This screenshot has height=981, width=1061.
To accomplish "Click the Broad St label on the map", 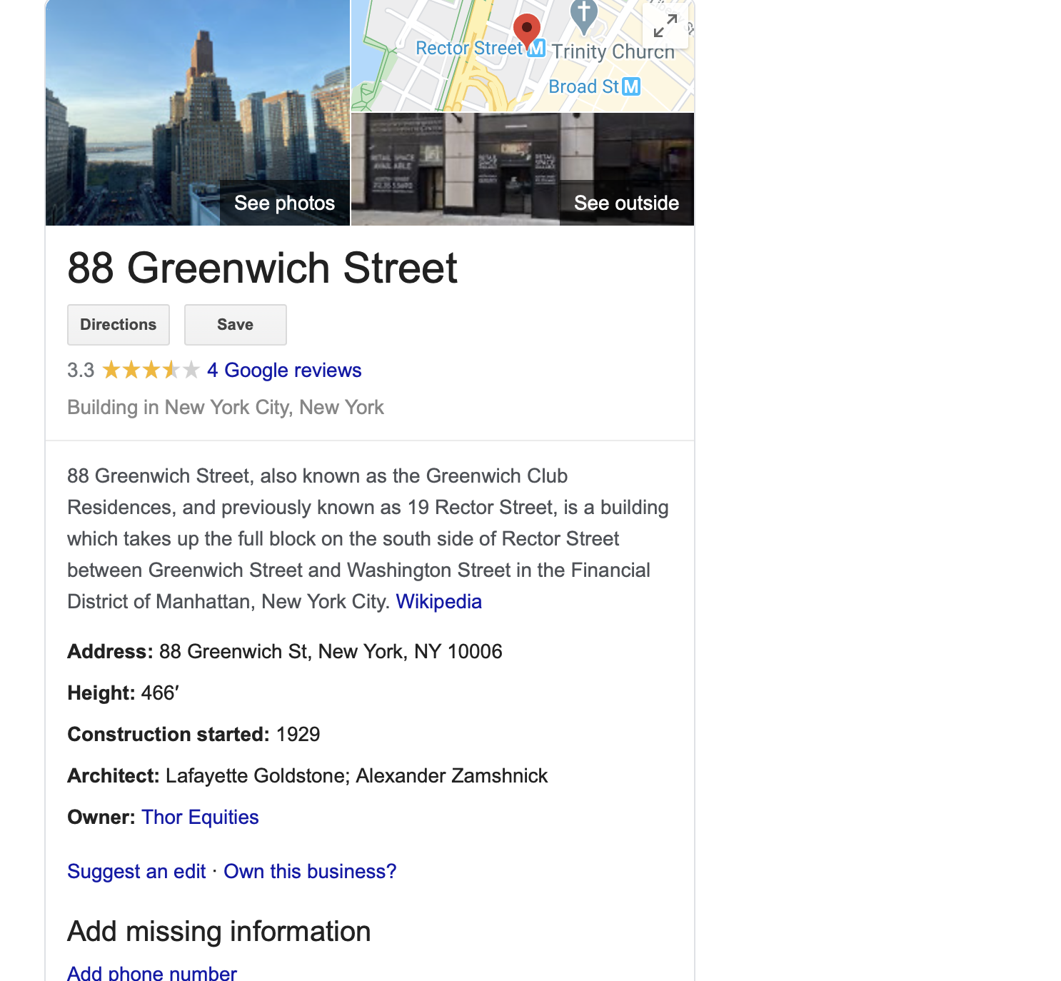I will [x=583, y=86].
